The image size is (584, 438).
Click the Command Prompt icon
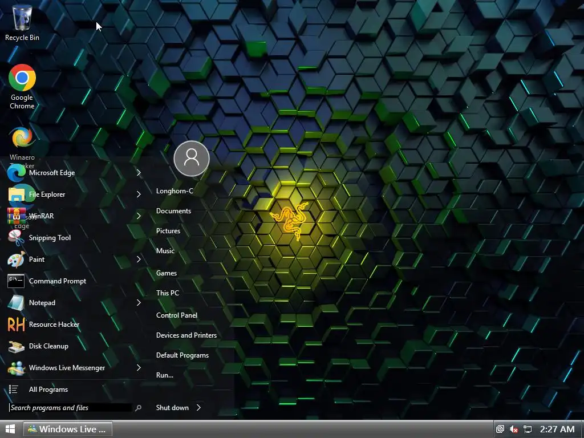tap(16, 281)
